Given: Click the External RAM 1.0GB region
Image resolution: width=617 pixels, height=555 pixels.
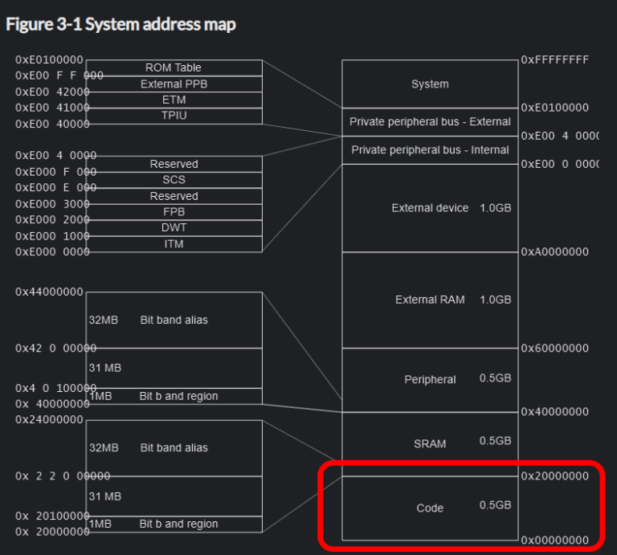Looking at the screenshot, I should pos(430,300).
